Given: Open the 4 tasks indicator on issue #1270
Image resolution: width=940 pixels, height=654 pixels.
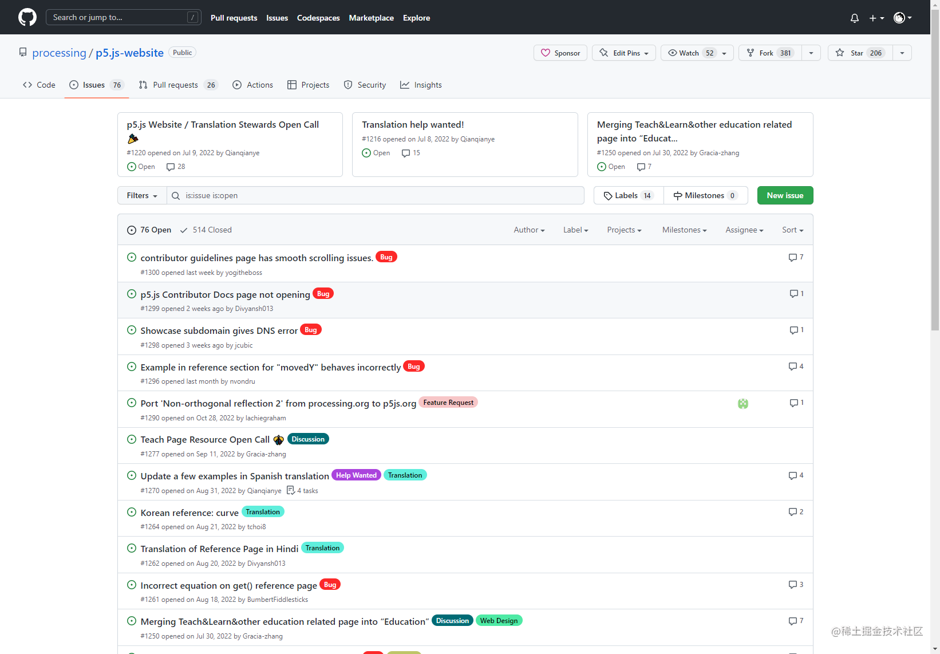Looking at the screenshot, I should [302, 491].
